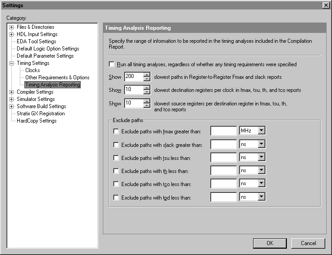Expand the Compiler Settings tree node
Screen dimensions: 332x255
pyautogui.click(x=11, y=92)
